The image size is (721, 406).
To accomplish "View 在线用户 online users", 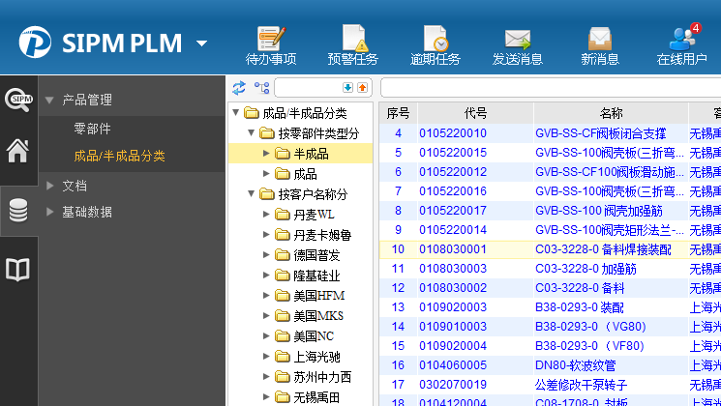I will pos(681,44).
